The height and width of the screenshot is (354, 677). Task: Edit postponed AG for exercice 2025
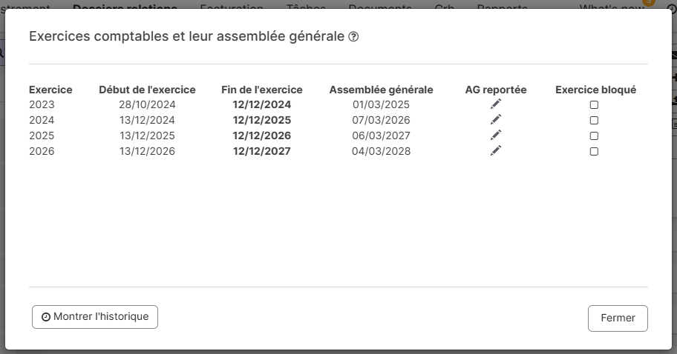coord(496,136)
